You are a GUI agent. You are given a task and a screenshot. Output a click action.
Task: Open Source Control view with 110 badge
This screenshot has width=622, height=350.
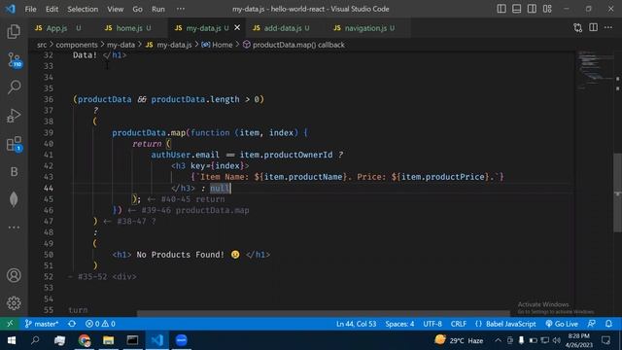pyautogui.click(x=15, y=60)
